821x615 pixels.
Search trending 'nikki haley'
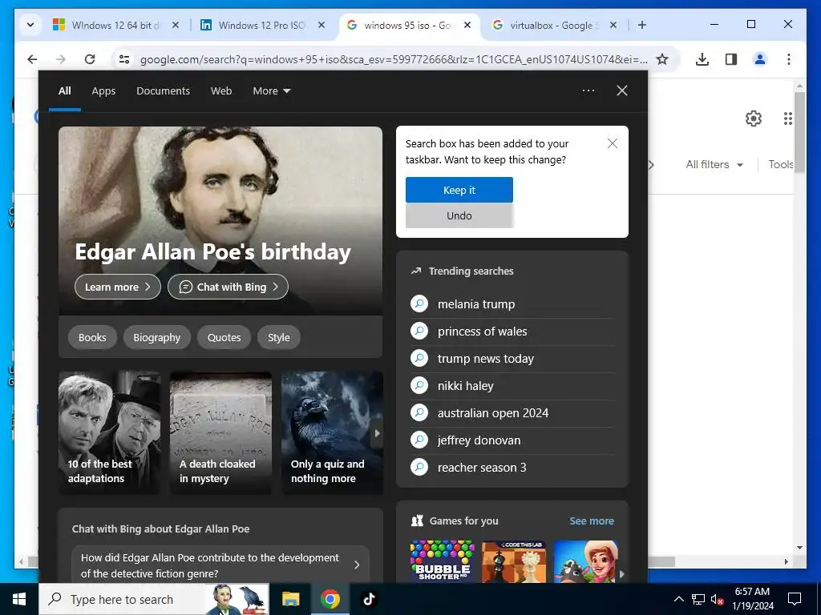point(512,385)
